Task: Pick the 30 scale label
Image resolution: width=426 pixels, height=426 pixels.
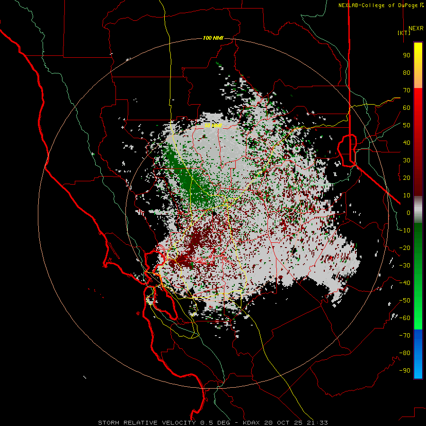Action: click(407, 160)
